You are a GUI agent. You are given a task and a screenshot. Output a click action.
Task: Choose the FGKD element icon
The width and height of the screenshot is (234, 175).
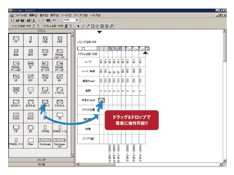[x=16, y=116]
